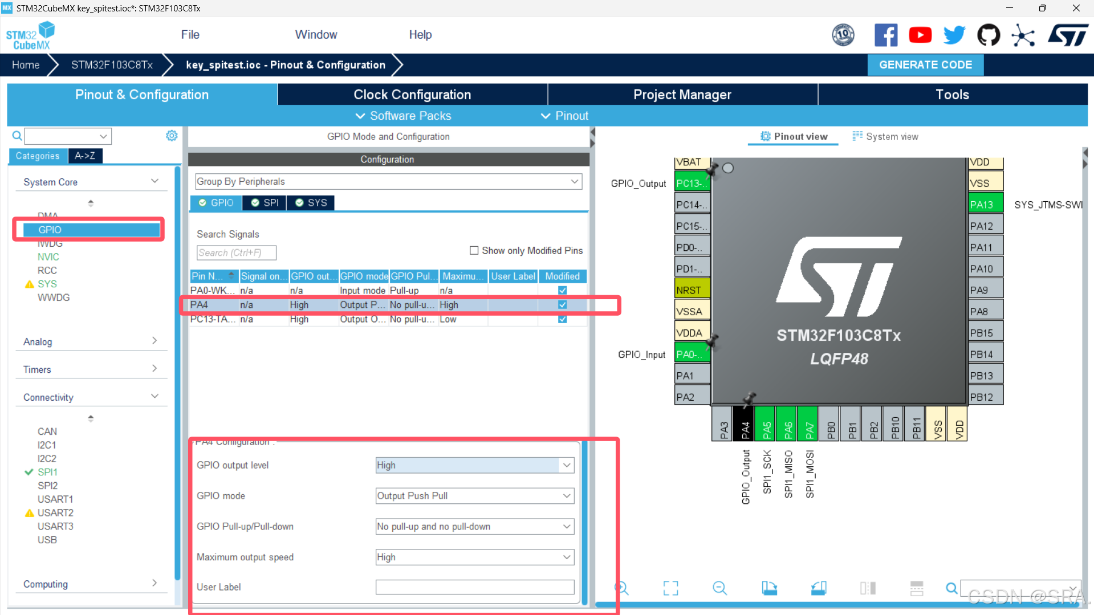Screen dimensions: 1094x615
Task: Zoom out of the pinout view
Action: (719, 587)
